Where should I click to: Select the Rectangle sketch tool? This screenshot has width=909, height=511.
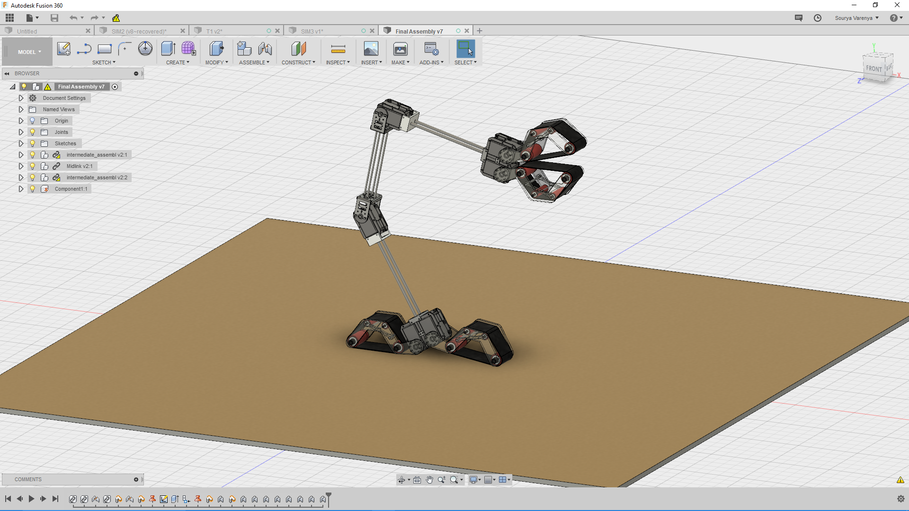[104, 49]
